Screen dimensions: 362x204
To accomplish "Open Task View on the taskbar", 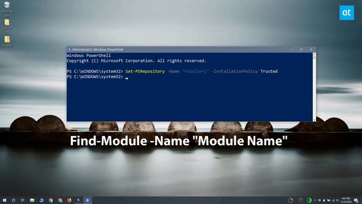I will coord(23,200).
